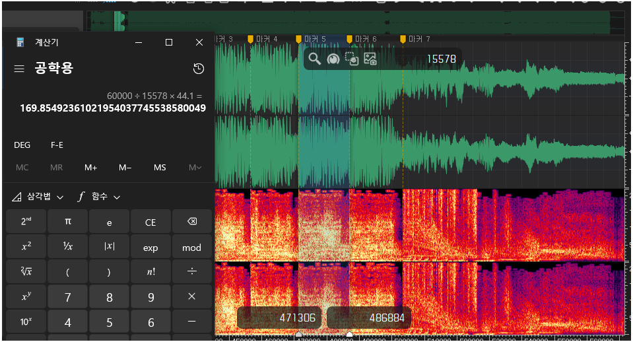Click the 10 to the x key
This screenshot has width=633, height=342.
point(26,322)
